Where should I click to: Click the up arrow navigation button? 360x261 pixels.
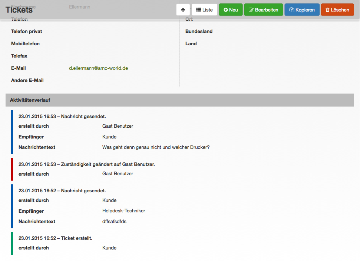coord(183,10)
